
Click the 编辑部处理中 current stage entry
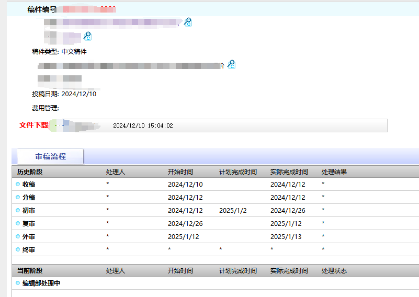(41, 283)
